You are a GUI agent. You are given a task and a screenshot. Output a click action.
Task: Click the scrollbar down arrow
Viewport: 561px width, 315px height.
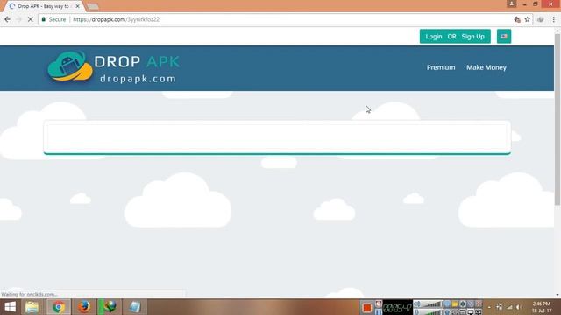[557, 295]
